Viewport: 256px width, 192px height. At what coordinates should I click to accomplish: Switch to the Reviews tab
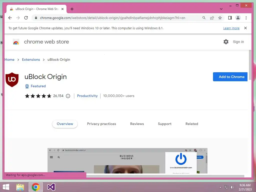point(137,124)
